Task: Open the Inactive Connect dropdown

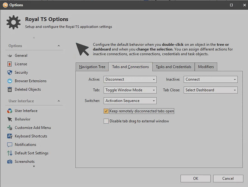Action: click(211, 79)
